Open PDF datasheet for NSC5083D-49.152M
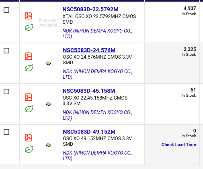The width and height of the screenshot is (203, 169). pos(29,138)
